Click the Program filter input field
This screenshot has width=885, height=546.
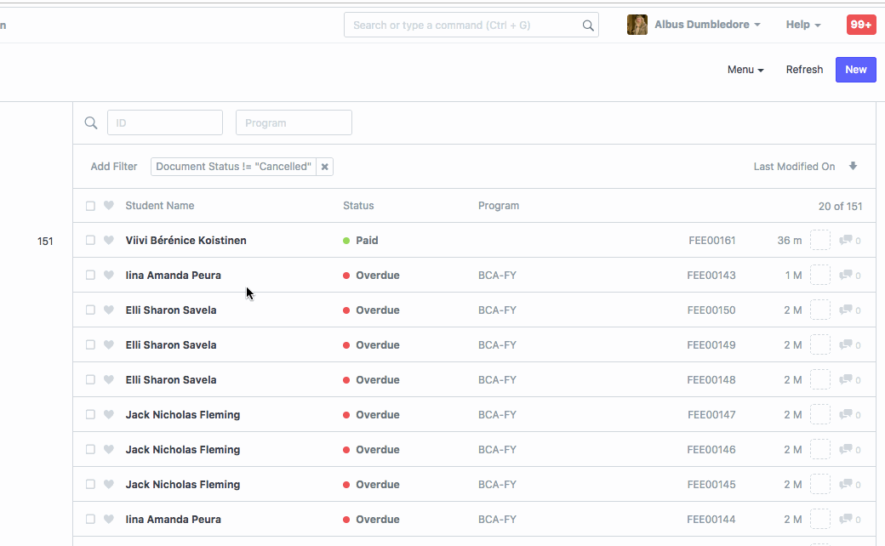[294, 122]
